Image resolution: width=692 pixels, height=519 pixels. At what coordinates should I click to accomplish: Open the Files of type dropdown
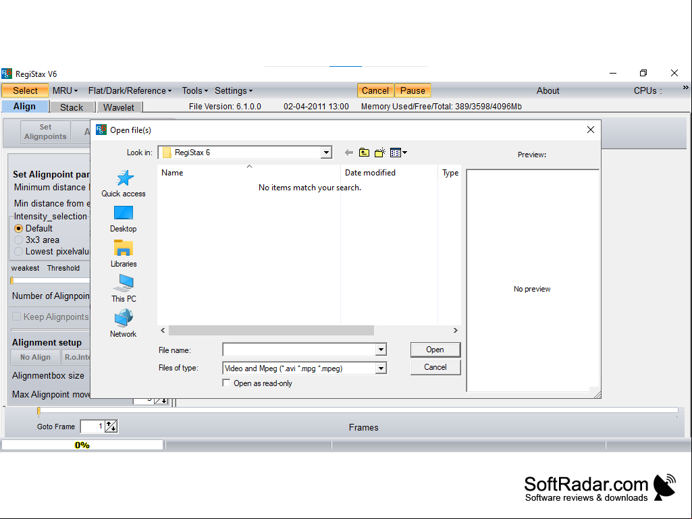coord(381,368)
